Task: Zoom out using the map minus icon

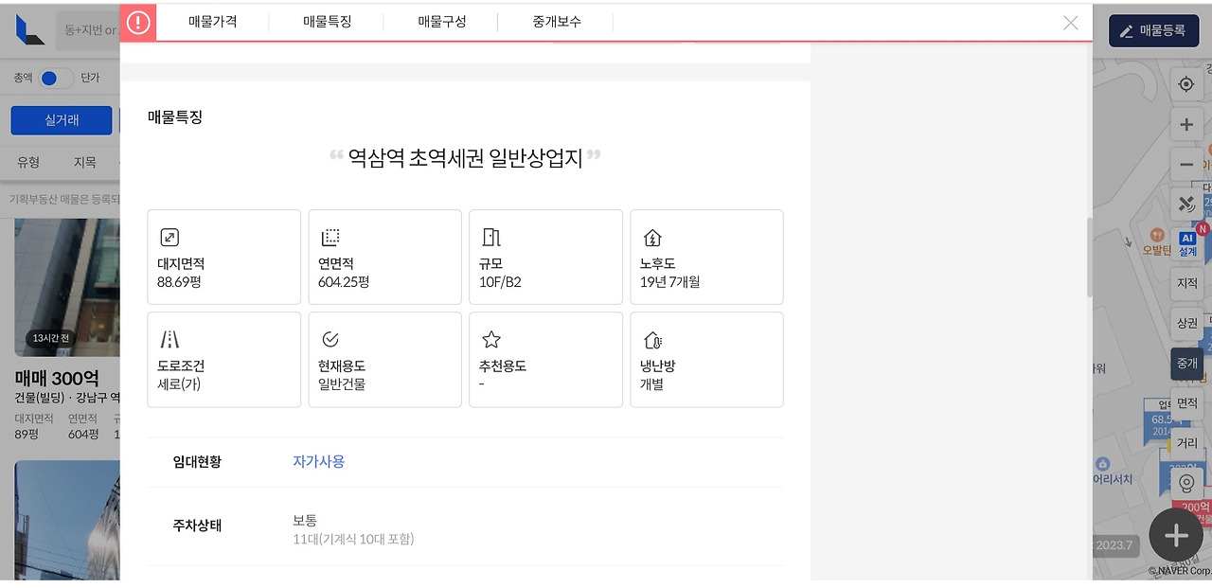Action: click(1186, 164)
